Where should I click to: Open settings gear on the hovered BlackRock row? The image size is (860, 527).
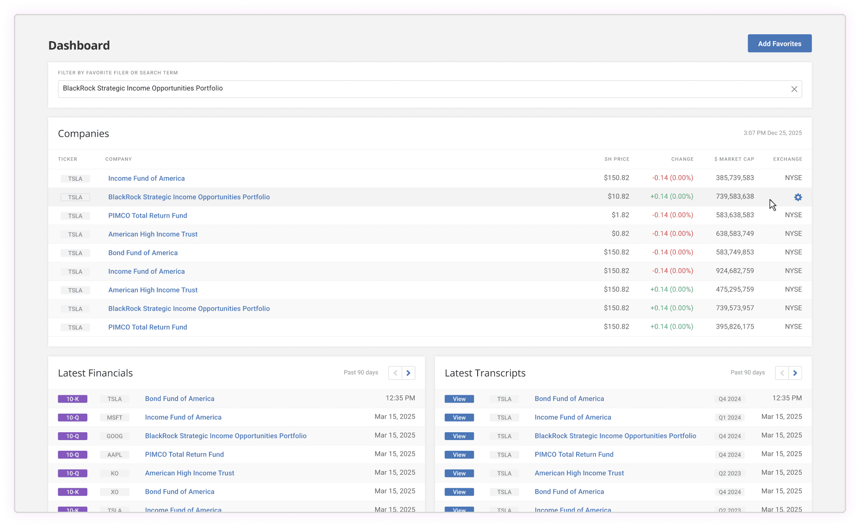[798, 197]
